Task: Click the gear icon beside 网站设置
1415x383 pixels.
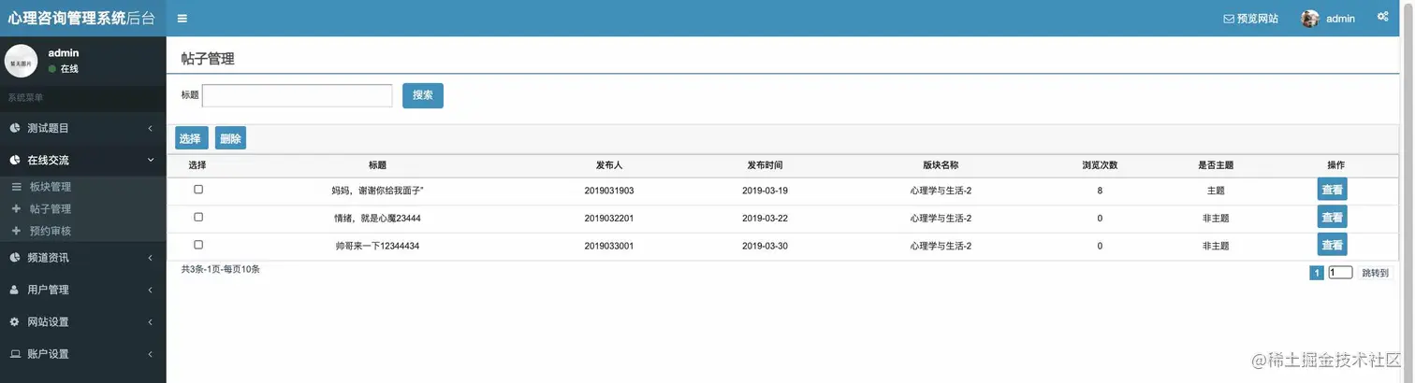Action: [x=15, y=321]
